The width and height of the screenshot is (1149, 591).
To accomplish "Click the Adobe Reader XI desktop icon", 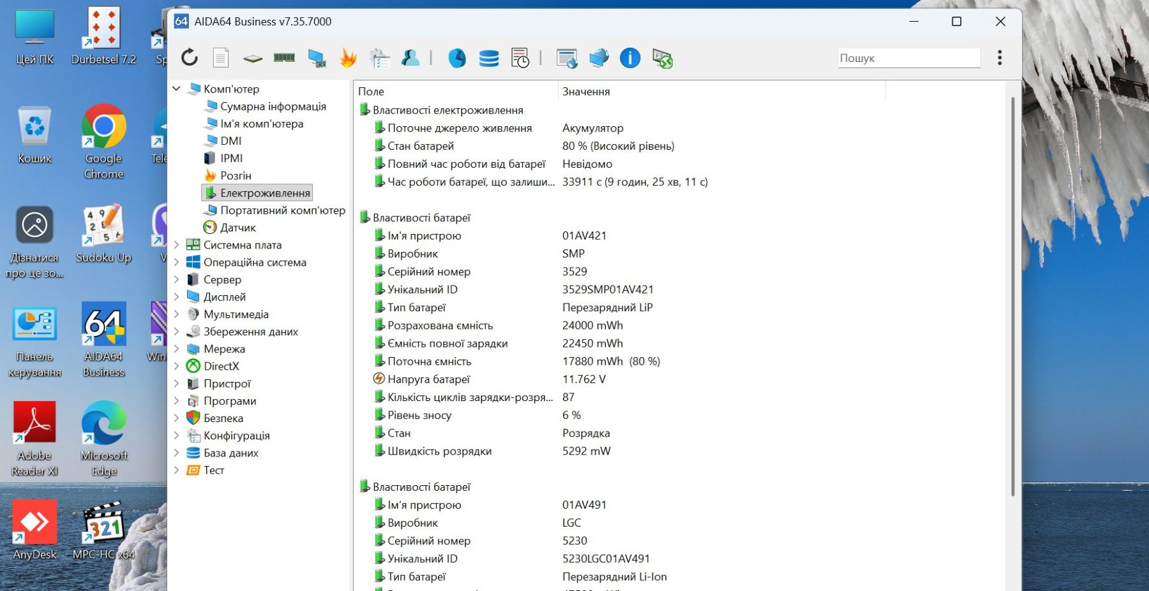I will tap(34, 439).
